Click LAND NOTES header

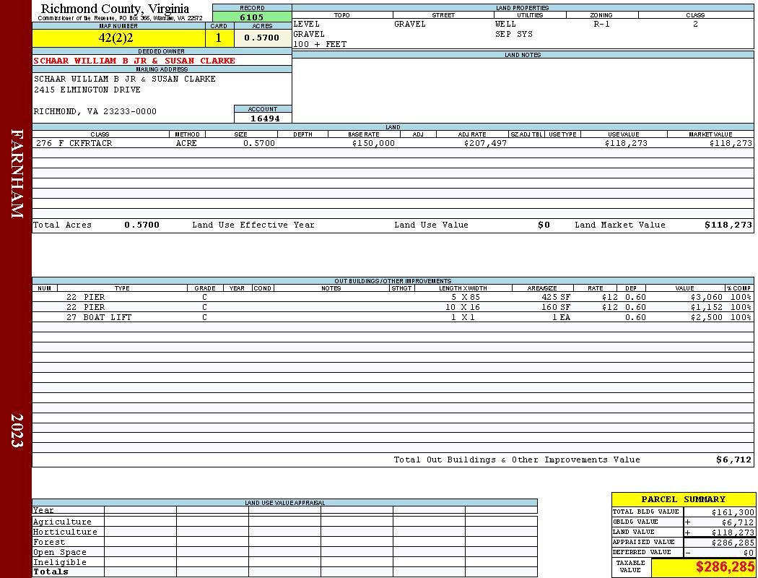point(523,55)
